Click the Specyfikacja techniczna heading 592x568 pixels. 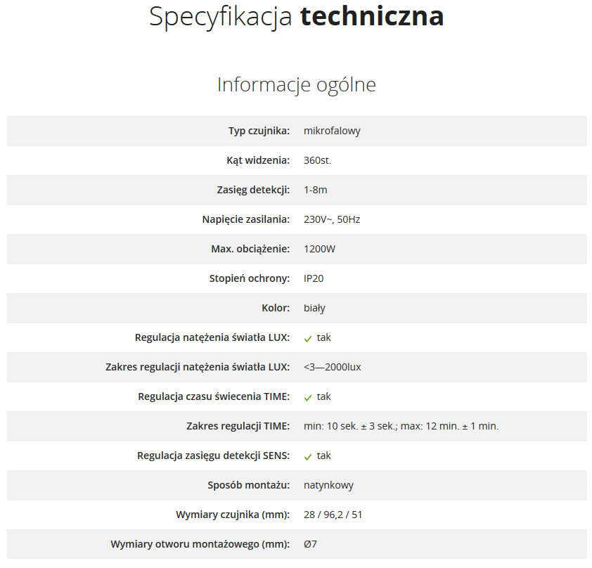(297, 16)
